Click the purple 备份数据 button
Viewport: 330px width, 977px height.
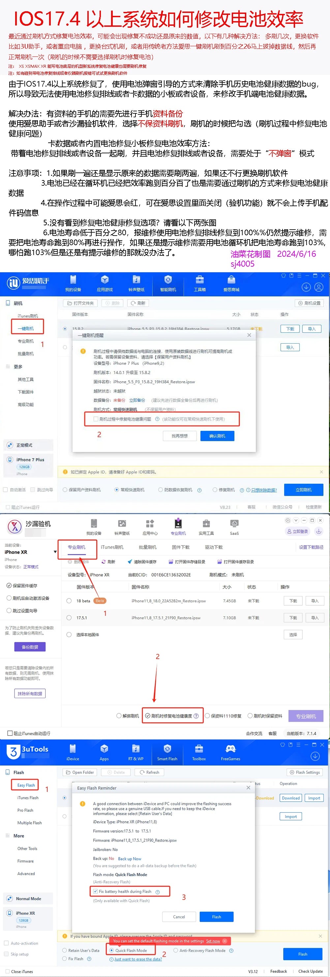pos(30,647)
